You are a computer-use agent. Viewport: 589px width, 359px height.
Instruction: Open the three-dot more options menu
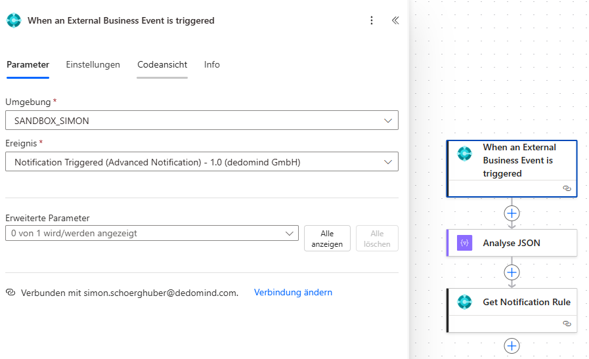tap(372, 20)
